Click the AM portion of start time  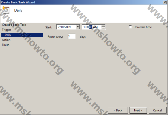coord(95,27)
